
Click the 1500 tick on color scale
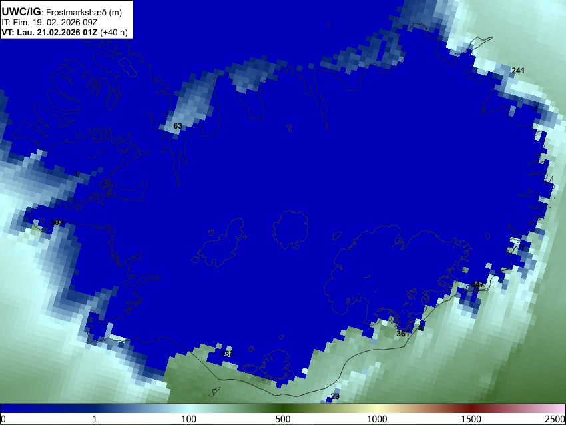471,419
